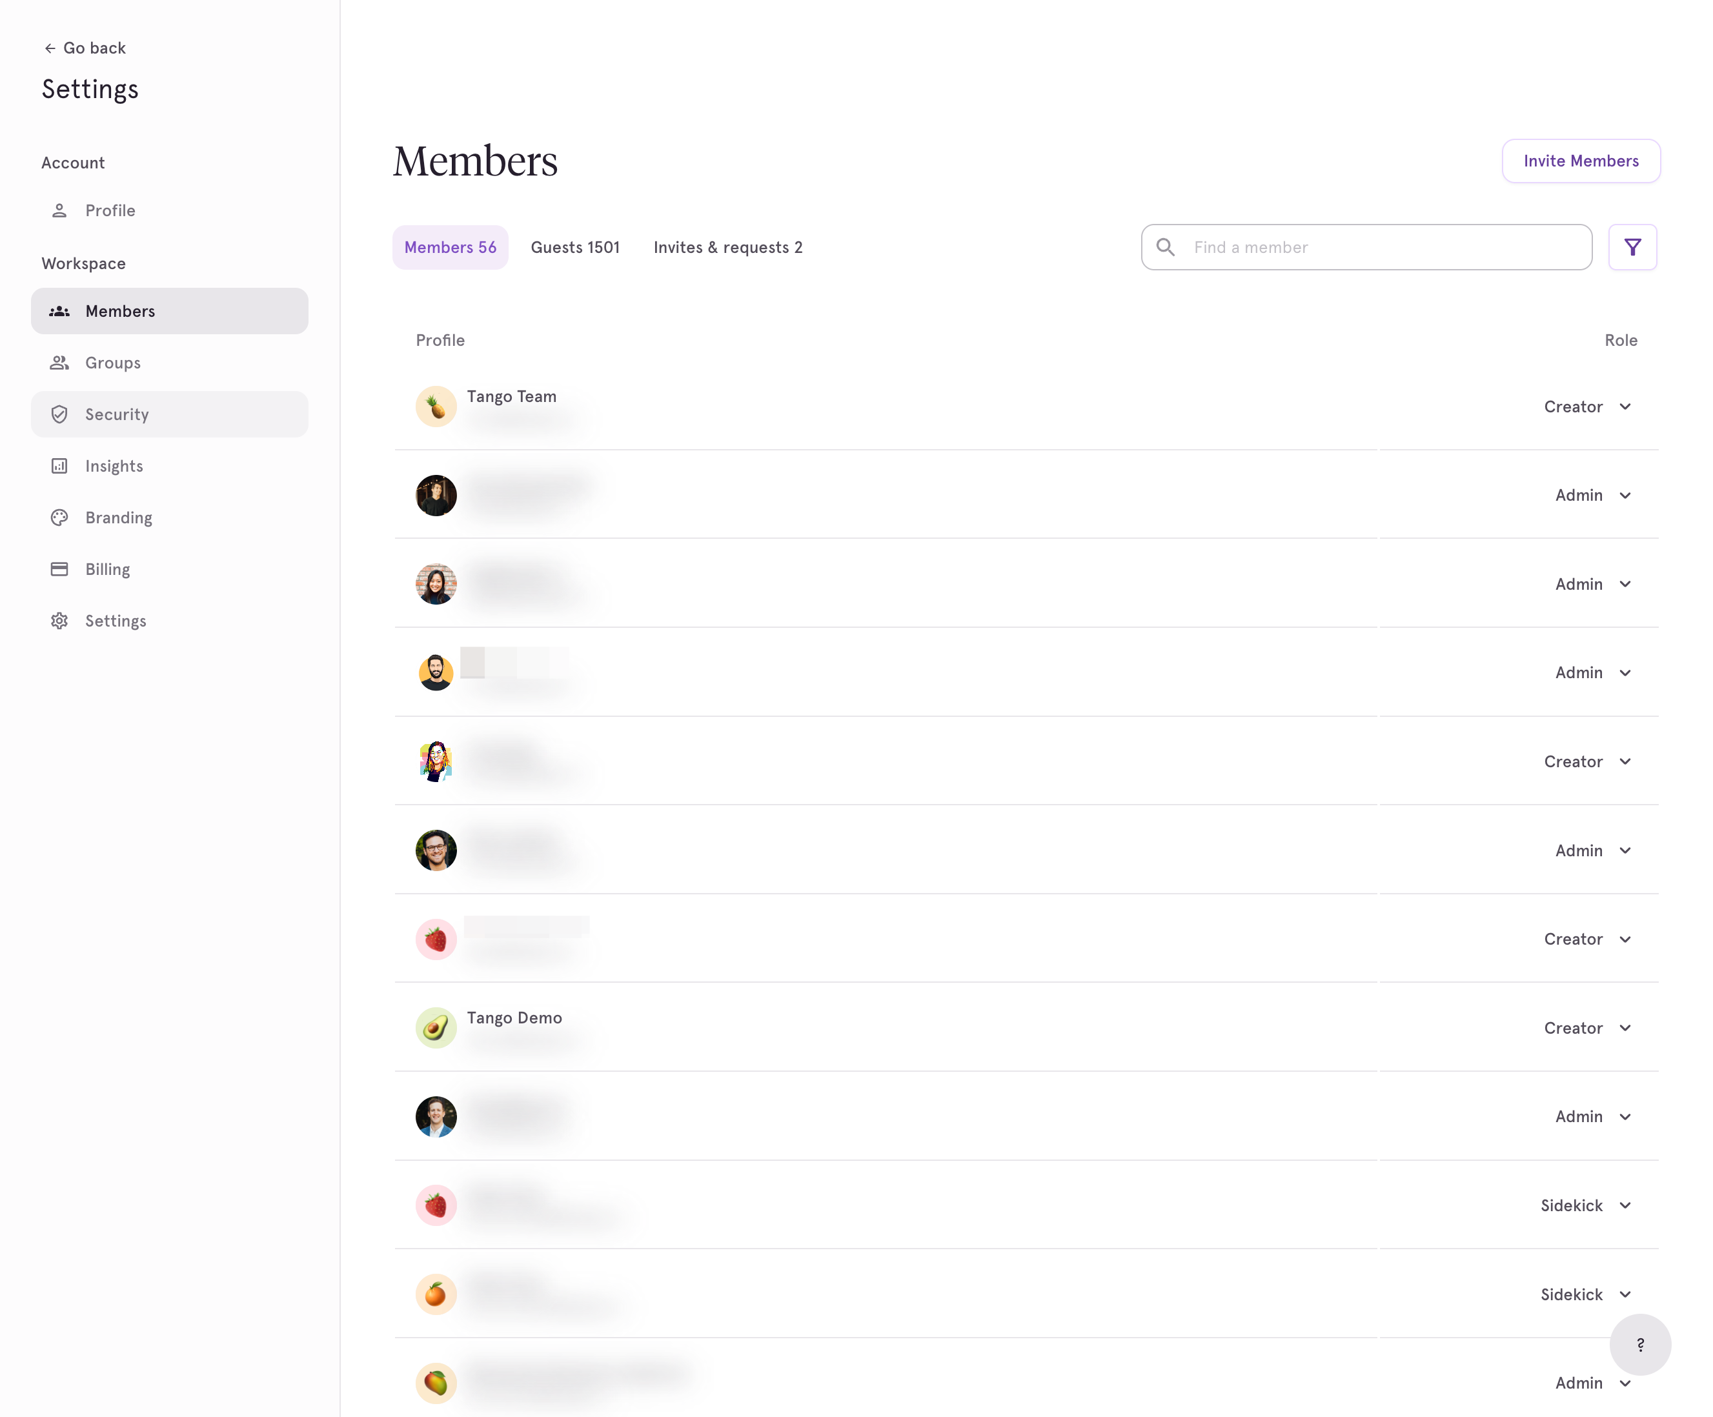
Task: Click Tango Team pineapple avatar
Action: coord(436,406)
